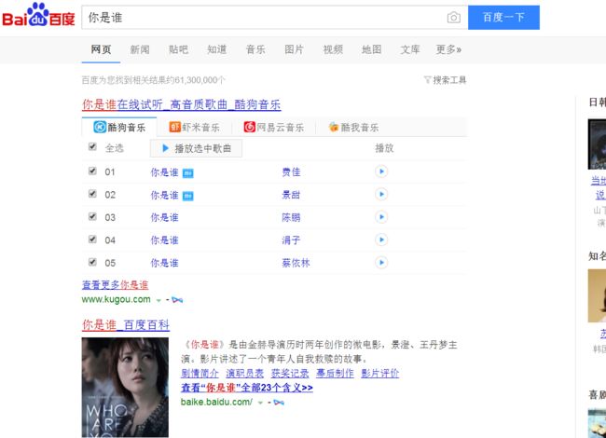This screenshot has width=606, height=438.
Task: Uncheck song 04 checkbox
Action: [x=92, y=240]
